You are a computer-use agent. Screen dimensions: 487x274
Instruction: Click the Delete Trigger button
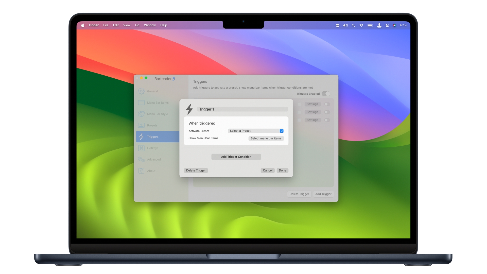point(196,170)
